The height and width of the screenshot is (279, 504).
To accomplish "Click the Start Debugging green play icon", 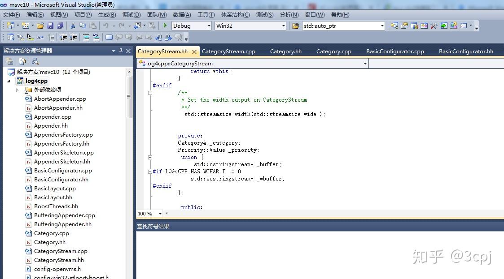I will pyautogui.click(x=165, y=26).
